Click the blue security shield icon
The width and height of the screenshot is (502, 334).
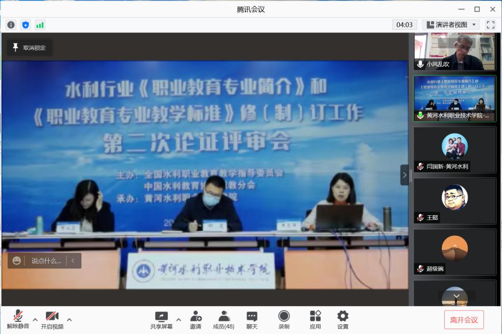click(x=25, y=25)
